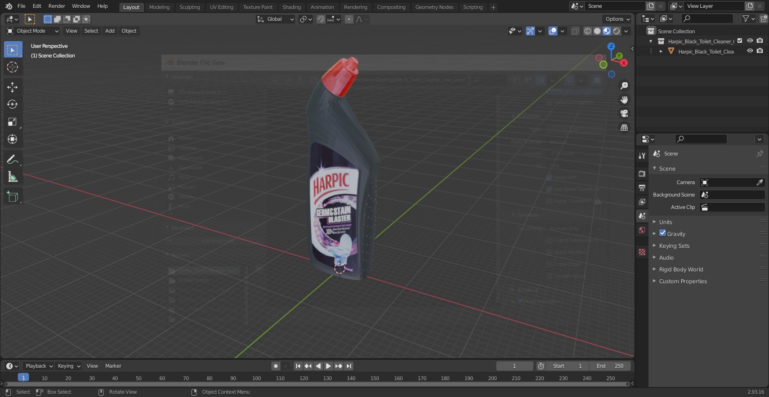This screenshot has width=769, height=397.
Task: Open the timeline Keying popover
Action: click(68, 366)
